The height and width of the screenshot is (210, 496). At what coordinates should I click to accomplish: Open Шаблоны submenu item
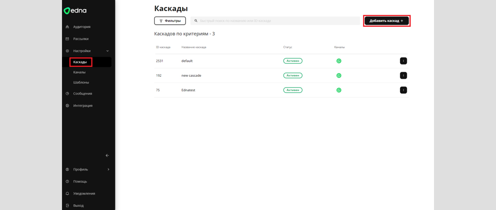pos(81,83)
